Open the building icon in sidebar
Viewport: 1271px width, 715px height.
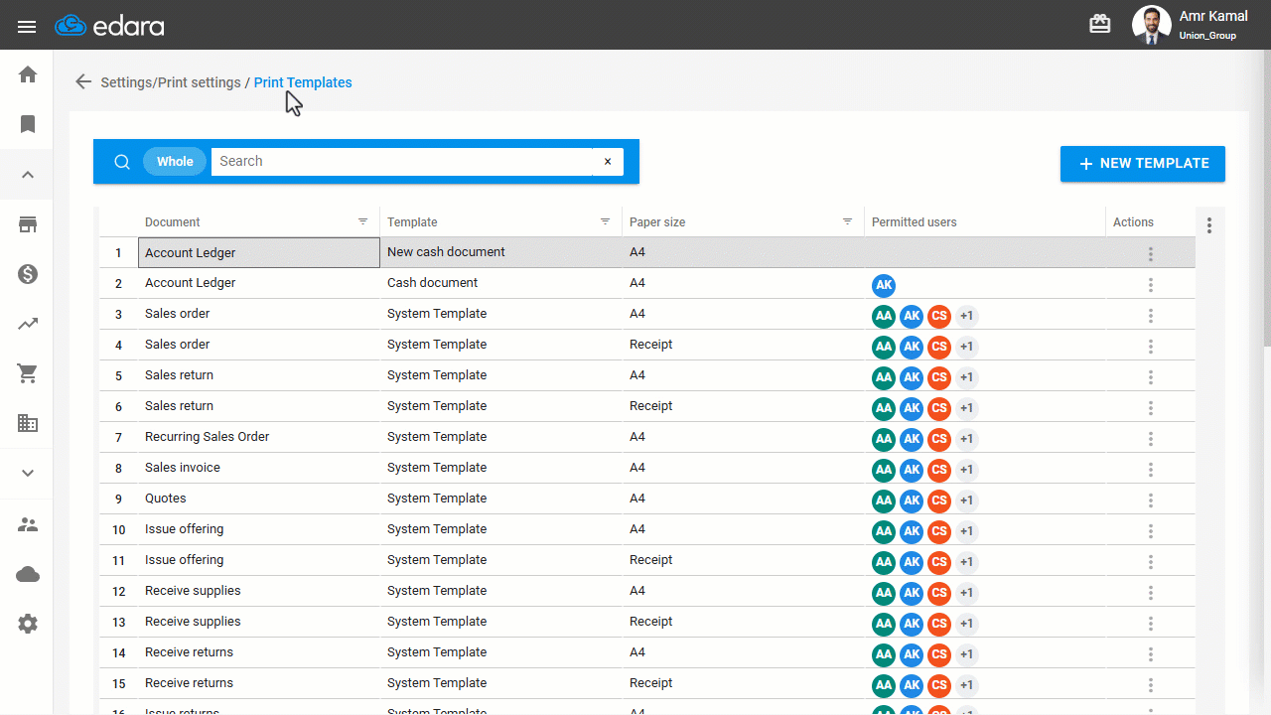(x=28, y=423)
